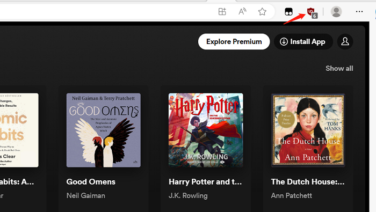Click Show all link
Image resolution: width=376 pixels, height=212 pixels.
(339, 68)
